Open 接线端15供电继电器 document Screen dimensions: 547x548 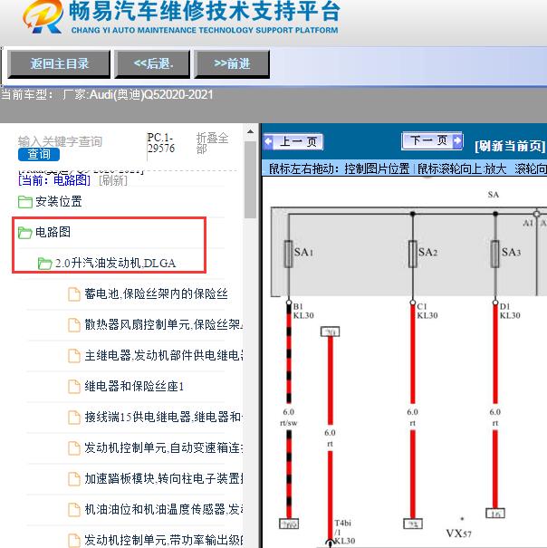[x=164, y=417]
